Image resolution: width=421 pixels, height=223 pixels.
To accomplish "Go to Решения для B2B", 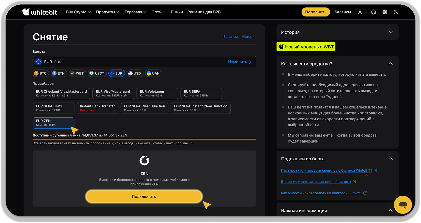I will point(204,12).
